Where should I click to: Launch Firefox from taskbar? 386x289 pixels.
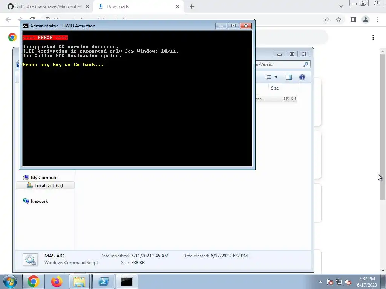coord(57,281)
